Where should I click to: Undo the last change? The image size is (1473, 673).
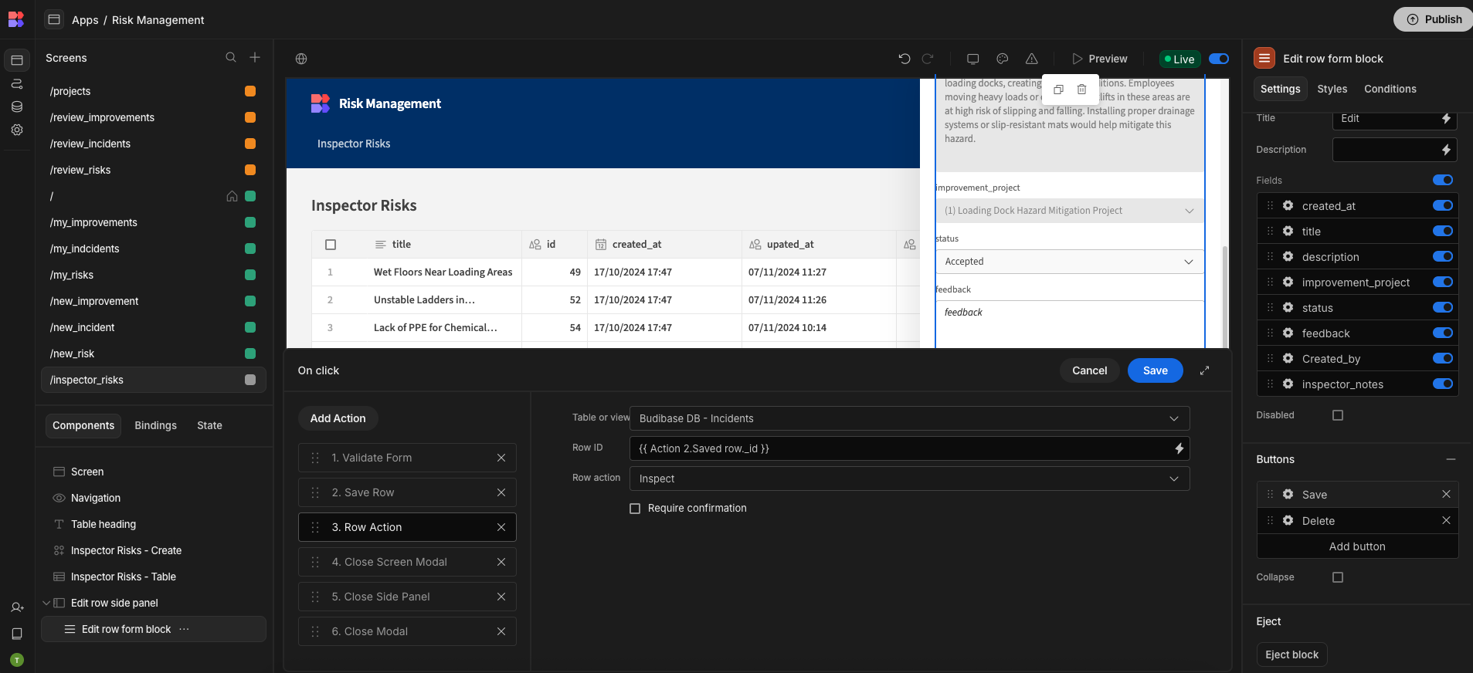click(905, 59)
